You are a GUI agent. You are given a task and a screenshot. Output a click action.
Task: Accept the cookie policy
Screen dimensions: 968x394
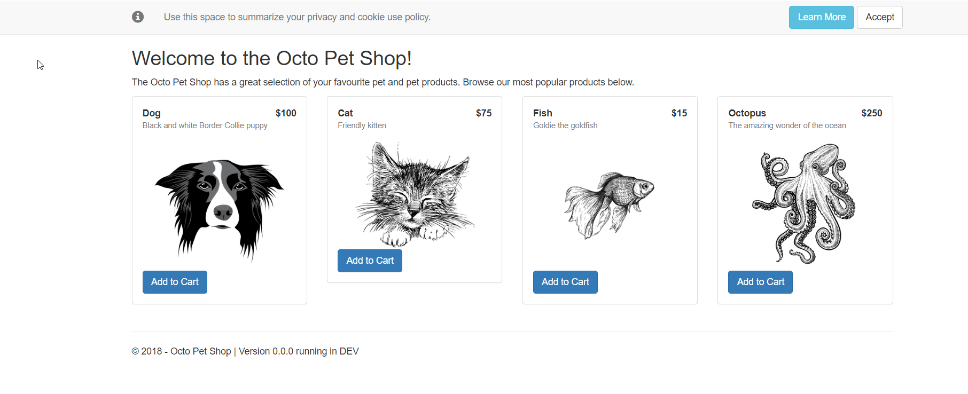tap(879, 17)
